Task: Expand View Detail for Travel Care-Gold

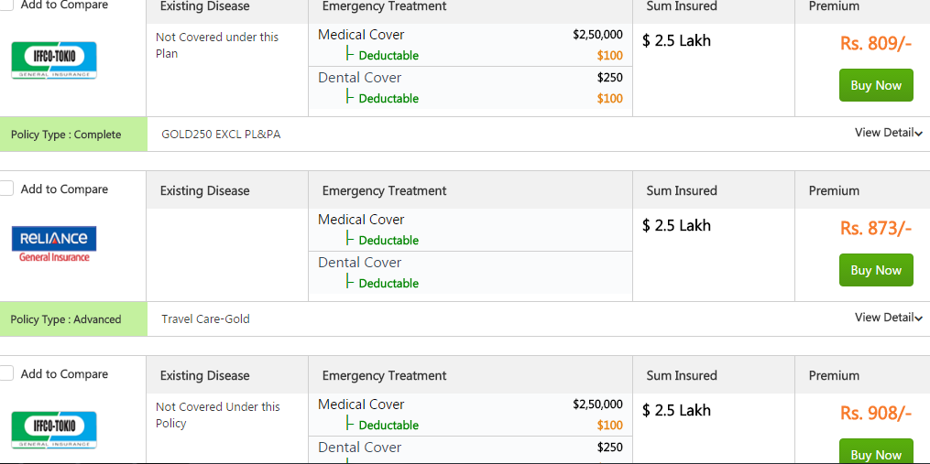Action: 889,318
